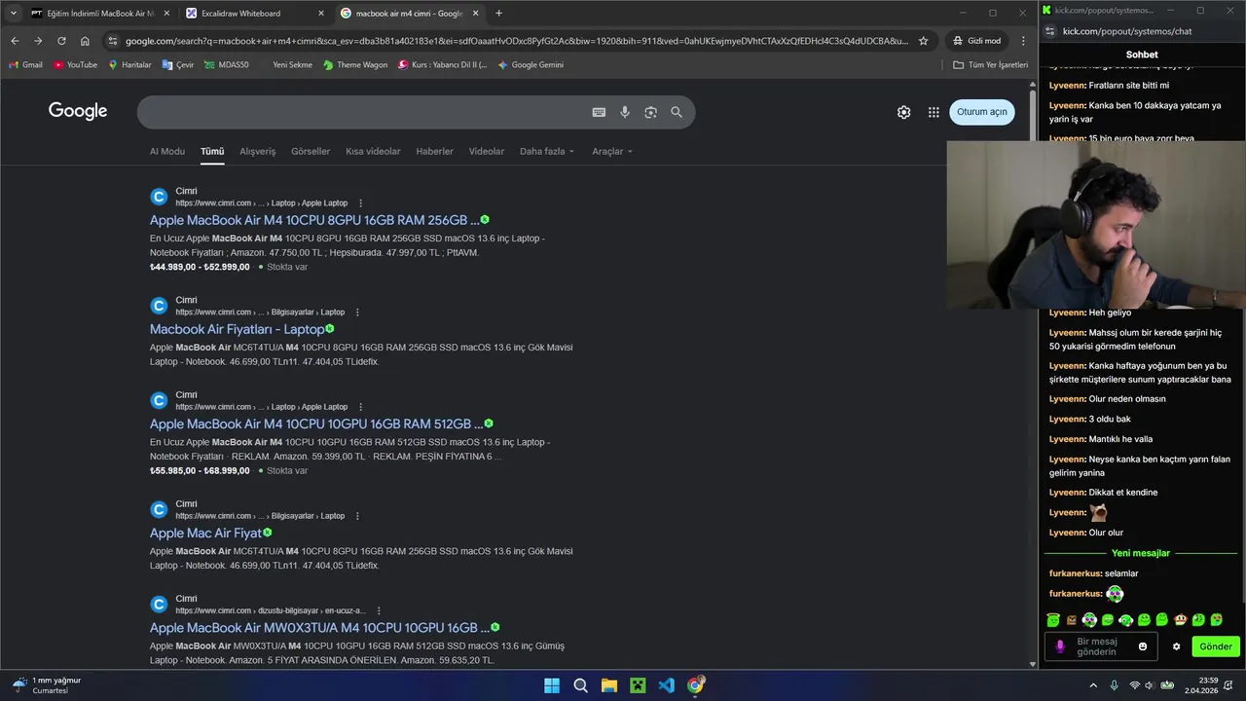Viewport: 1246px width, 701px height.
Task: Switch to Alışveriş results tab
Action: [x=258, y=151]
